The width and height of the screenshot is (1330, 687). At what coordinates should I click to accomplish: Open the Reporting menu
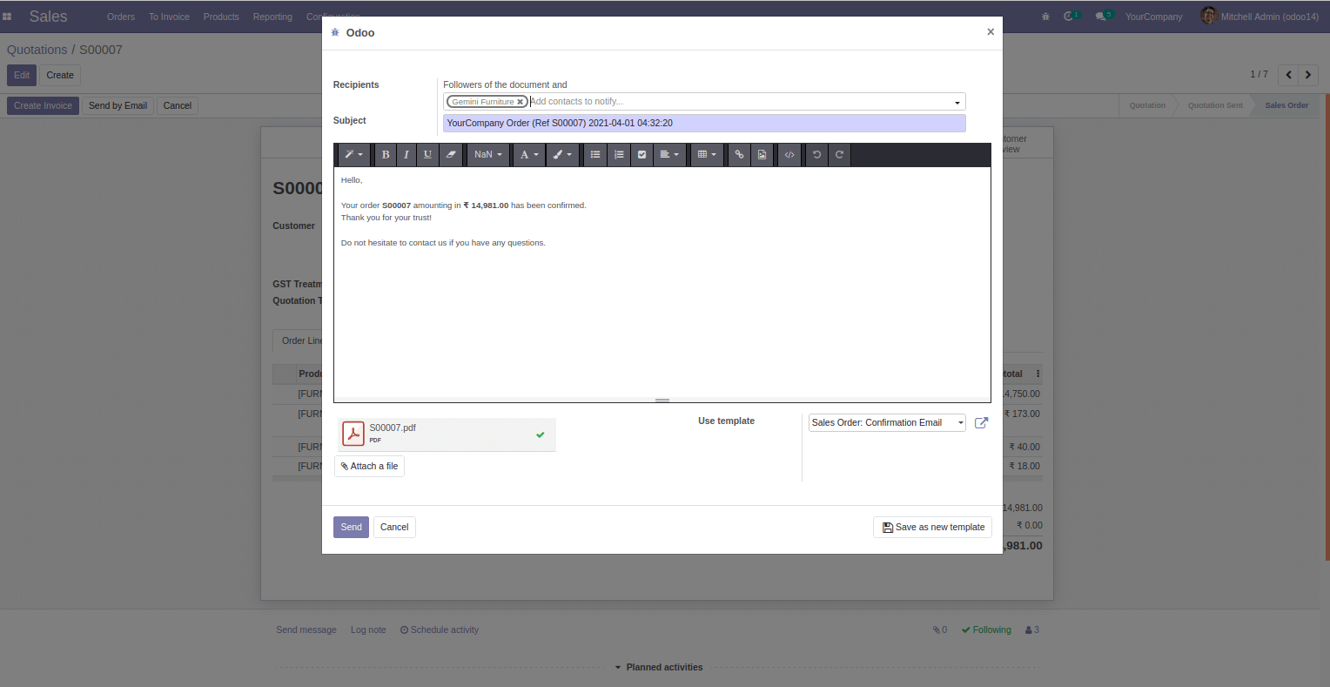click(272, 17)
